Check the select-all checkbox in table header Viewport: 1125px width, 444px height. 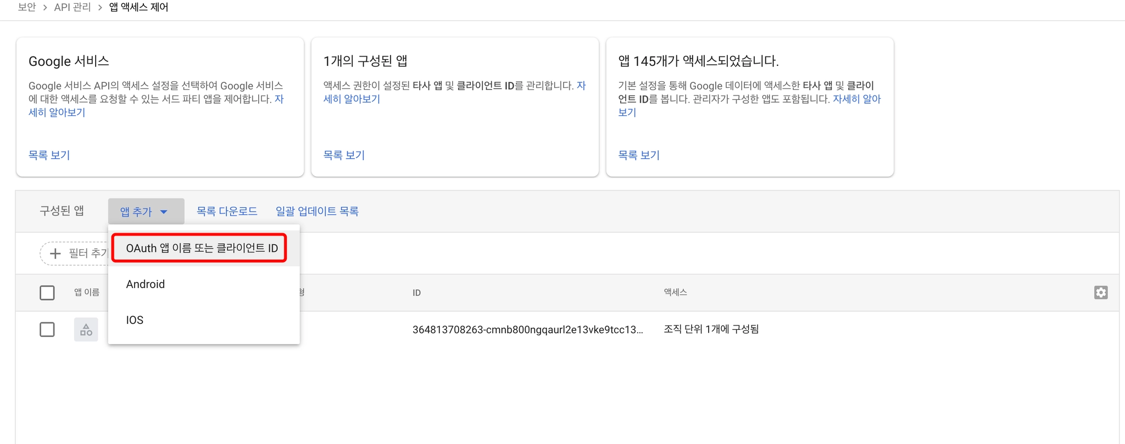pos(47,293)
